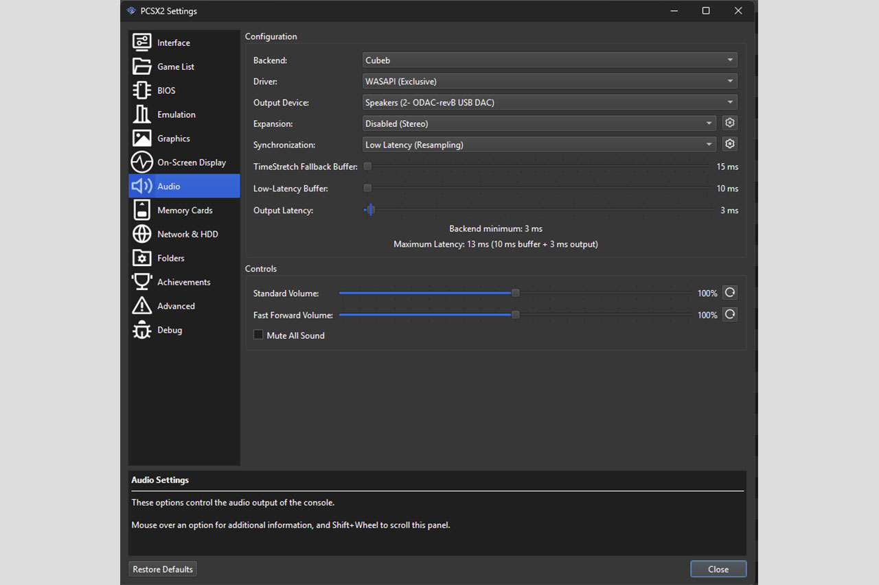
Task: Click the PCSX2 logo in title bar
Action: point(131,11)
